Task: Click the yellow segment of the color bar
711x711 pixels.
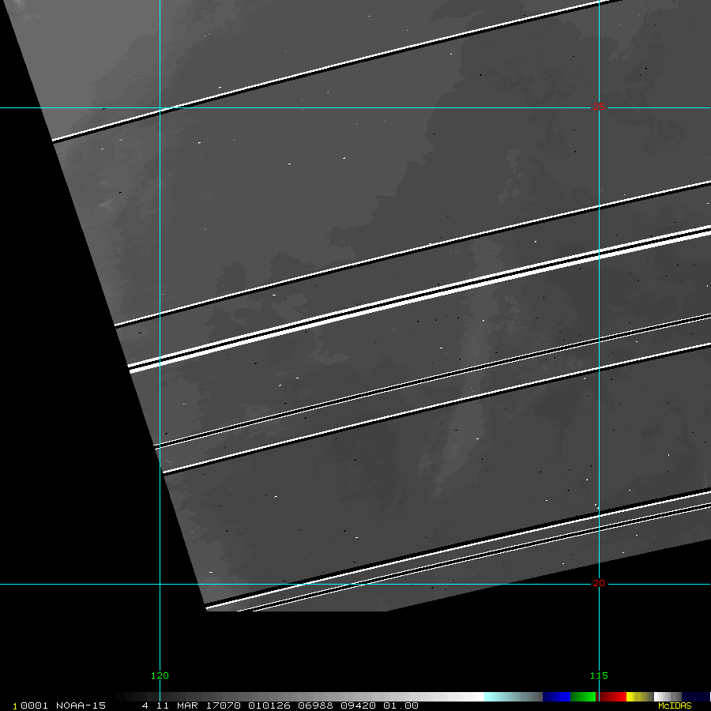Action: pos(634,697)
